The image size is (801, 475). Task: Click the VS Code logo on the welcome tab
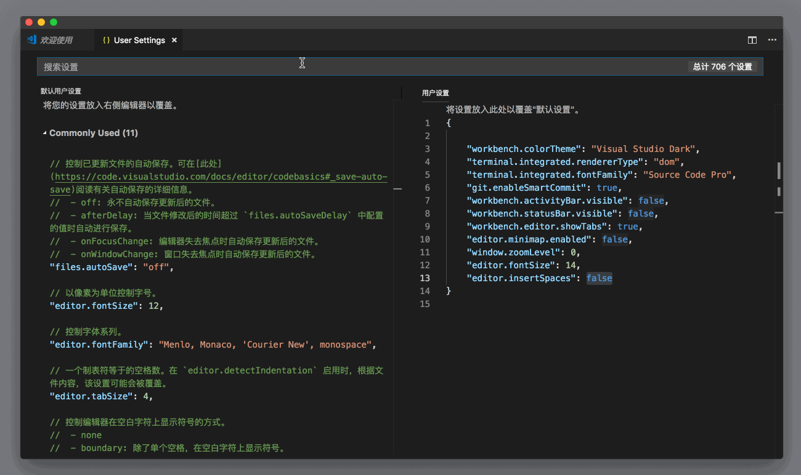coord(31,39)
